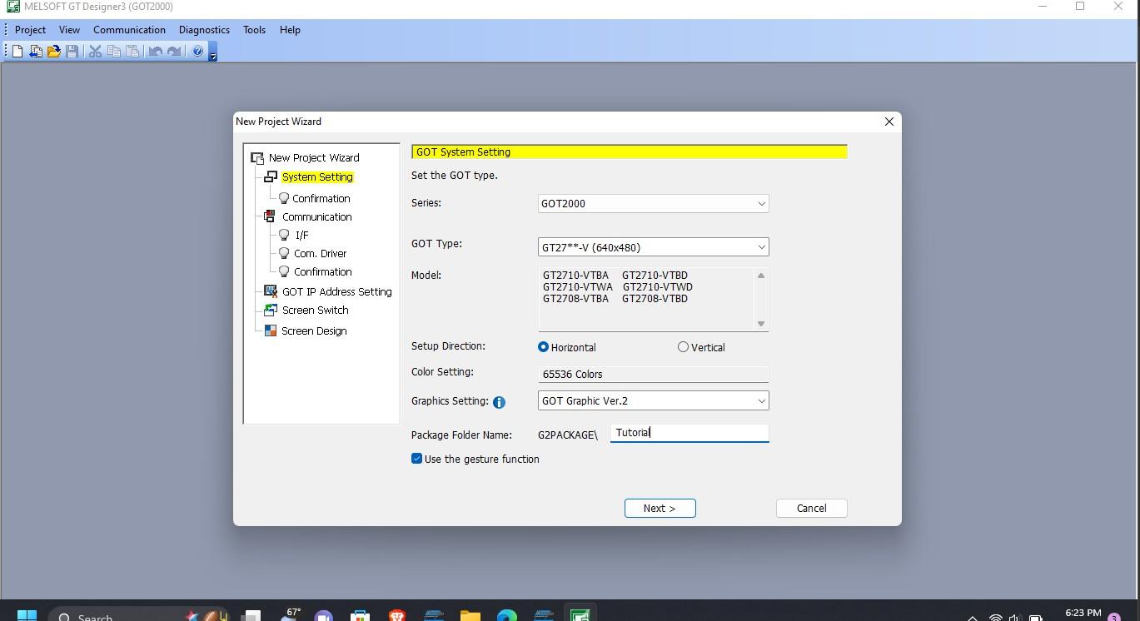The height and width of the screenshot is (621, 1140).
Task: Open an existing project from the toolbar
Action: click(53, 52)
